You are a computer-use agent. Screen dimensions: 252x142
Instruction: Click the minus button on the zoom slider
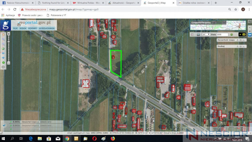pyautogui.click(x=9, y=63)
